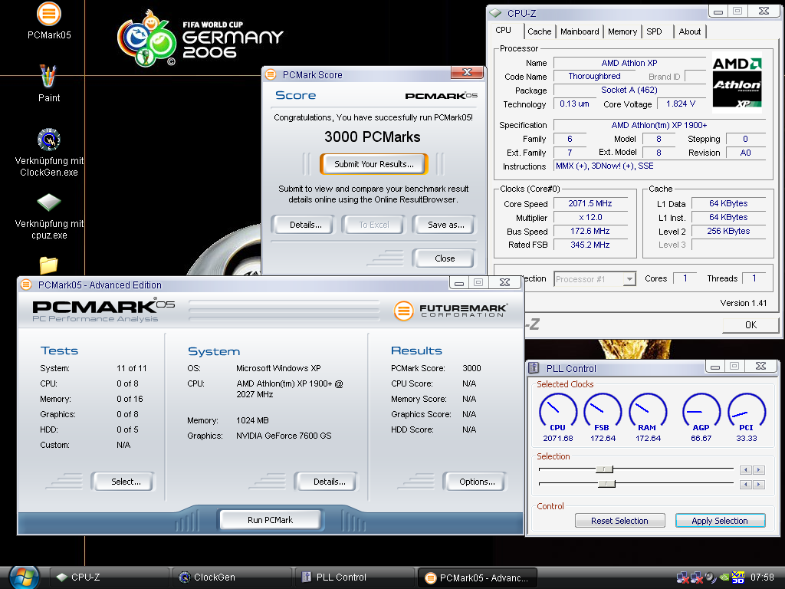This screenshot has height=589, width=785.
Task: Click the Vista-style Start orb
Action: 24,577
